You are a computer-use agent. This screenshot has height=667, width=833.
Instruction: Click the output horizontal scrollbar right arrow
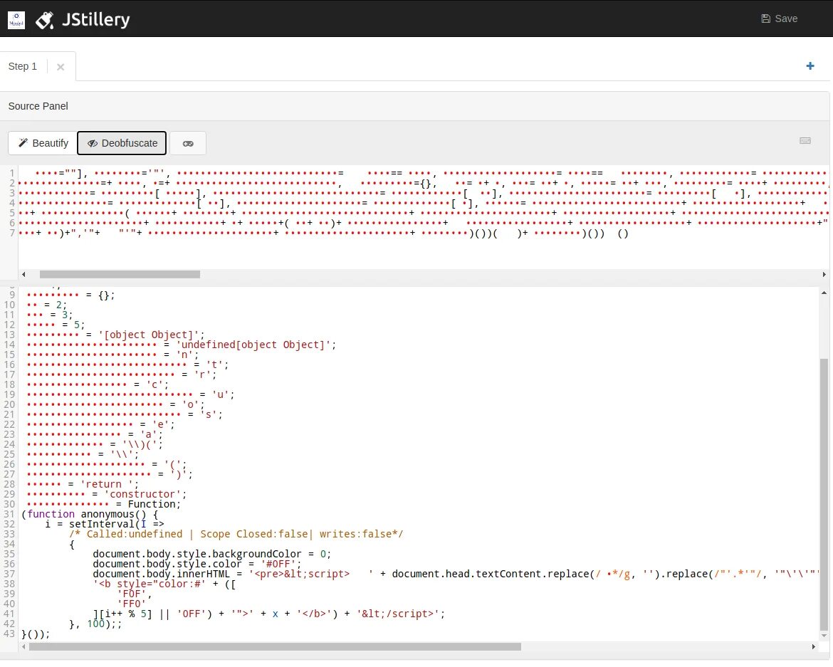(x=813, y=647)
